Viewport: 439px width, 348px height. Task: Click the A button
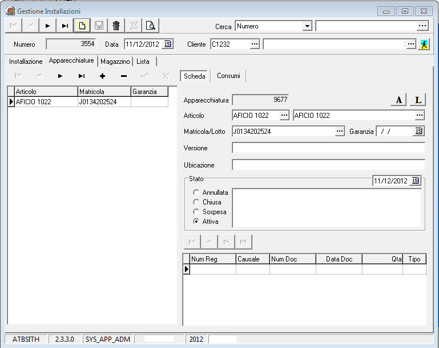(398, 100)
